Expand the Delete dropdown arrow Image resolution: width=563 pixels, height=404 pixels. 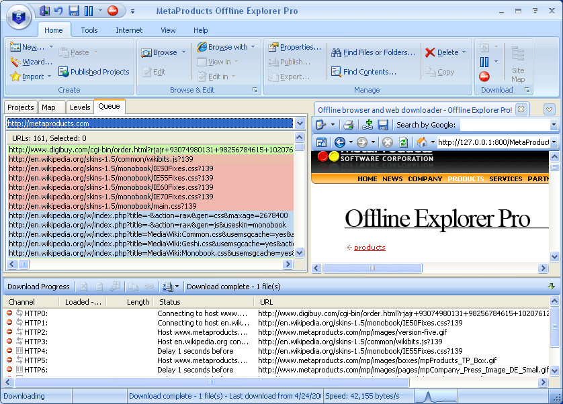coord(464,52)
